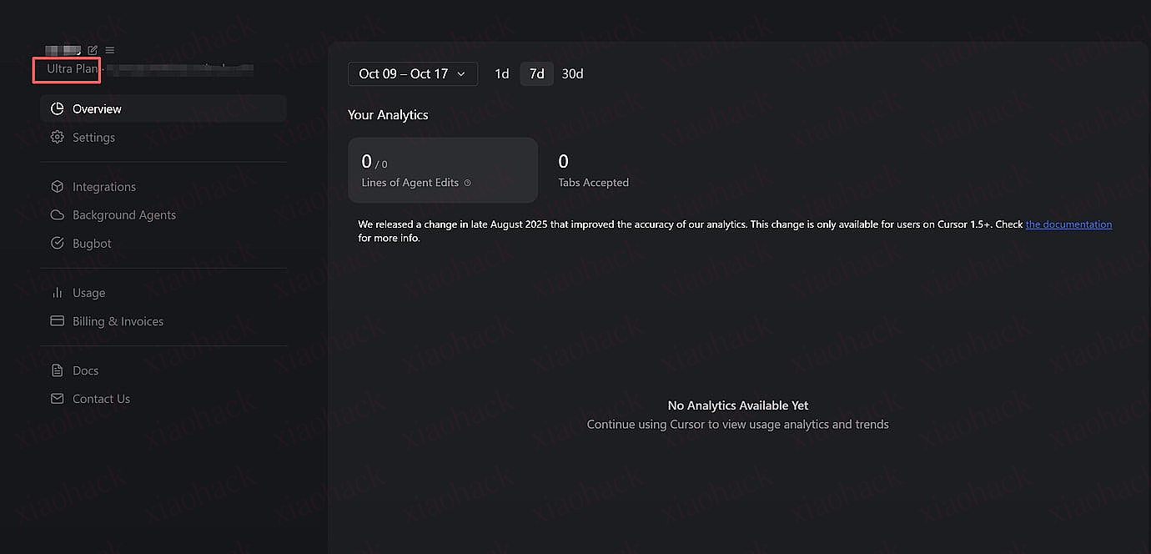Click the Background Agents cloud icon
Viewport: 1151px width, 554px height.
58,214
